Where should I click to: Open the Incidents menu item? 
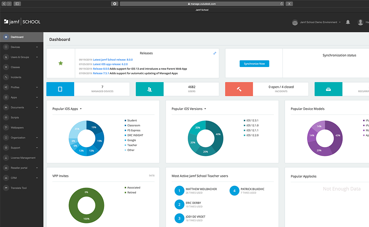(x=22, y=77)
